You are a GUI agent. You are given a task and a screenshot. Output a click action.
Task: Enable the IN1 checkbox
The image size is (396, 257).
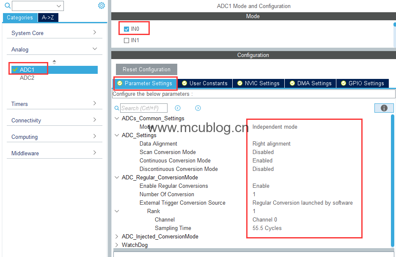tap(126, 41)
